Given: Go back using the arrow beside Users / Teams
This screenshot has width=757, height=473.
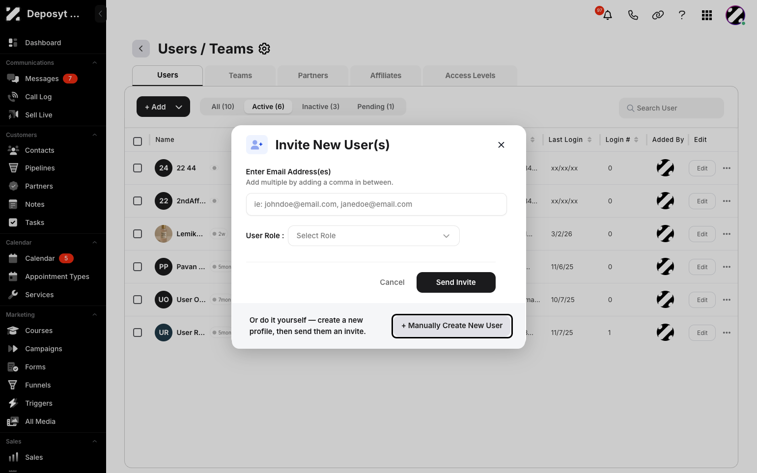Looking at the screenshot, I should (141, 49).
